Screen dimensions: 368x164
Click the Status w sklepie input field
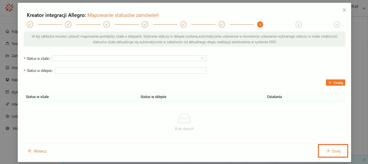(x=131, y=70)
